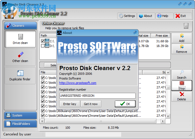Click the About button in the top toolbar
The height and width of the screenshot is (139, 195).
tap(146, 16)
